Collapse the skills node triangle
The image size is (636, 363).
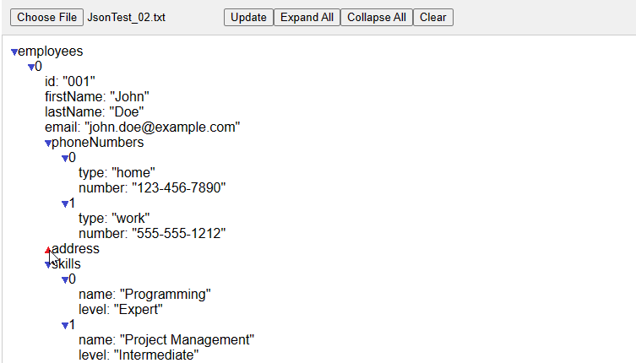tap(48, 265)
